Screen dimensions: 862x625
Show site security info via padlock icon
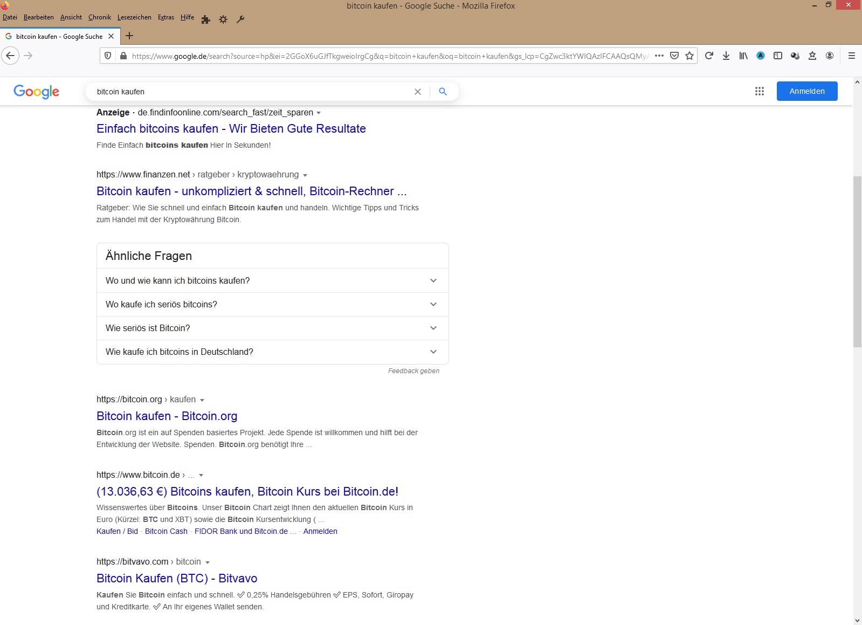tap(123, 56)
